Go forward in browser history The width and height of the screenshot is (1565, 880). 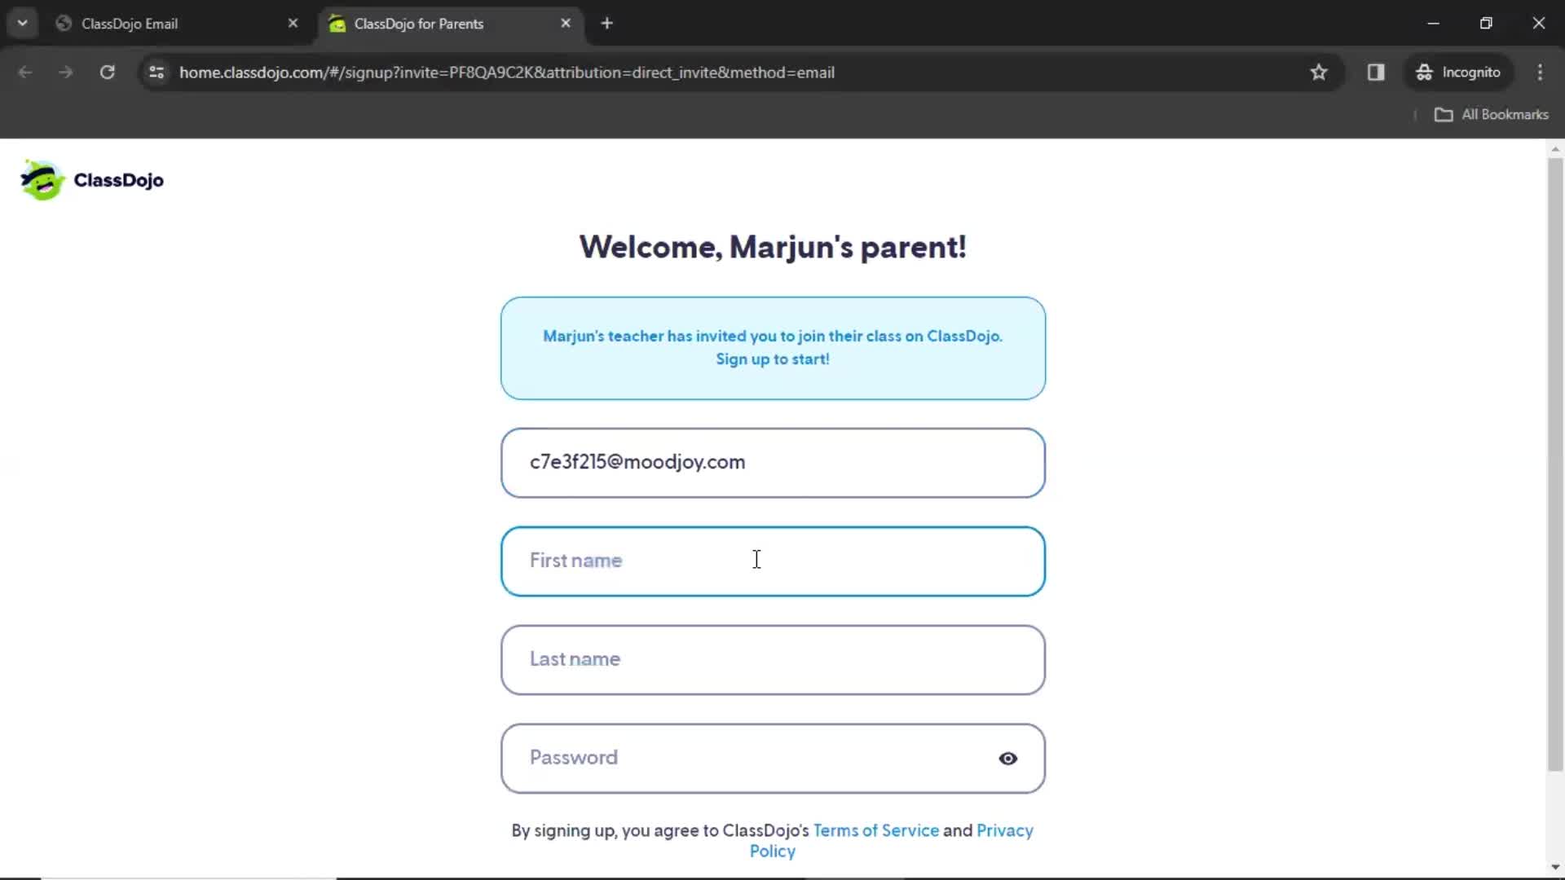pyautogui.click(x=66, y=73)
